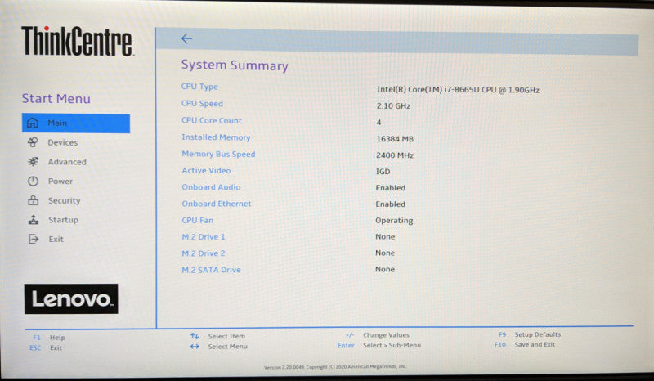Viewport: 654px width, 381px height.
Task: Click the ThinkCentre logo
Action: (x=77, y=41)
